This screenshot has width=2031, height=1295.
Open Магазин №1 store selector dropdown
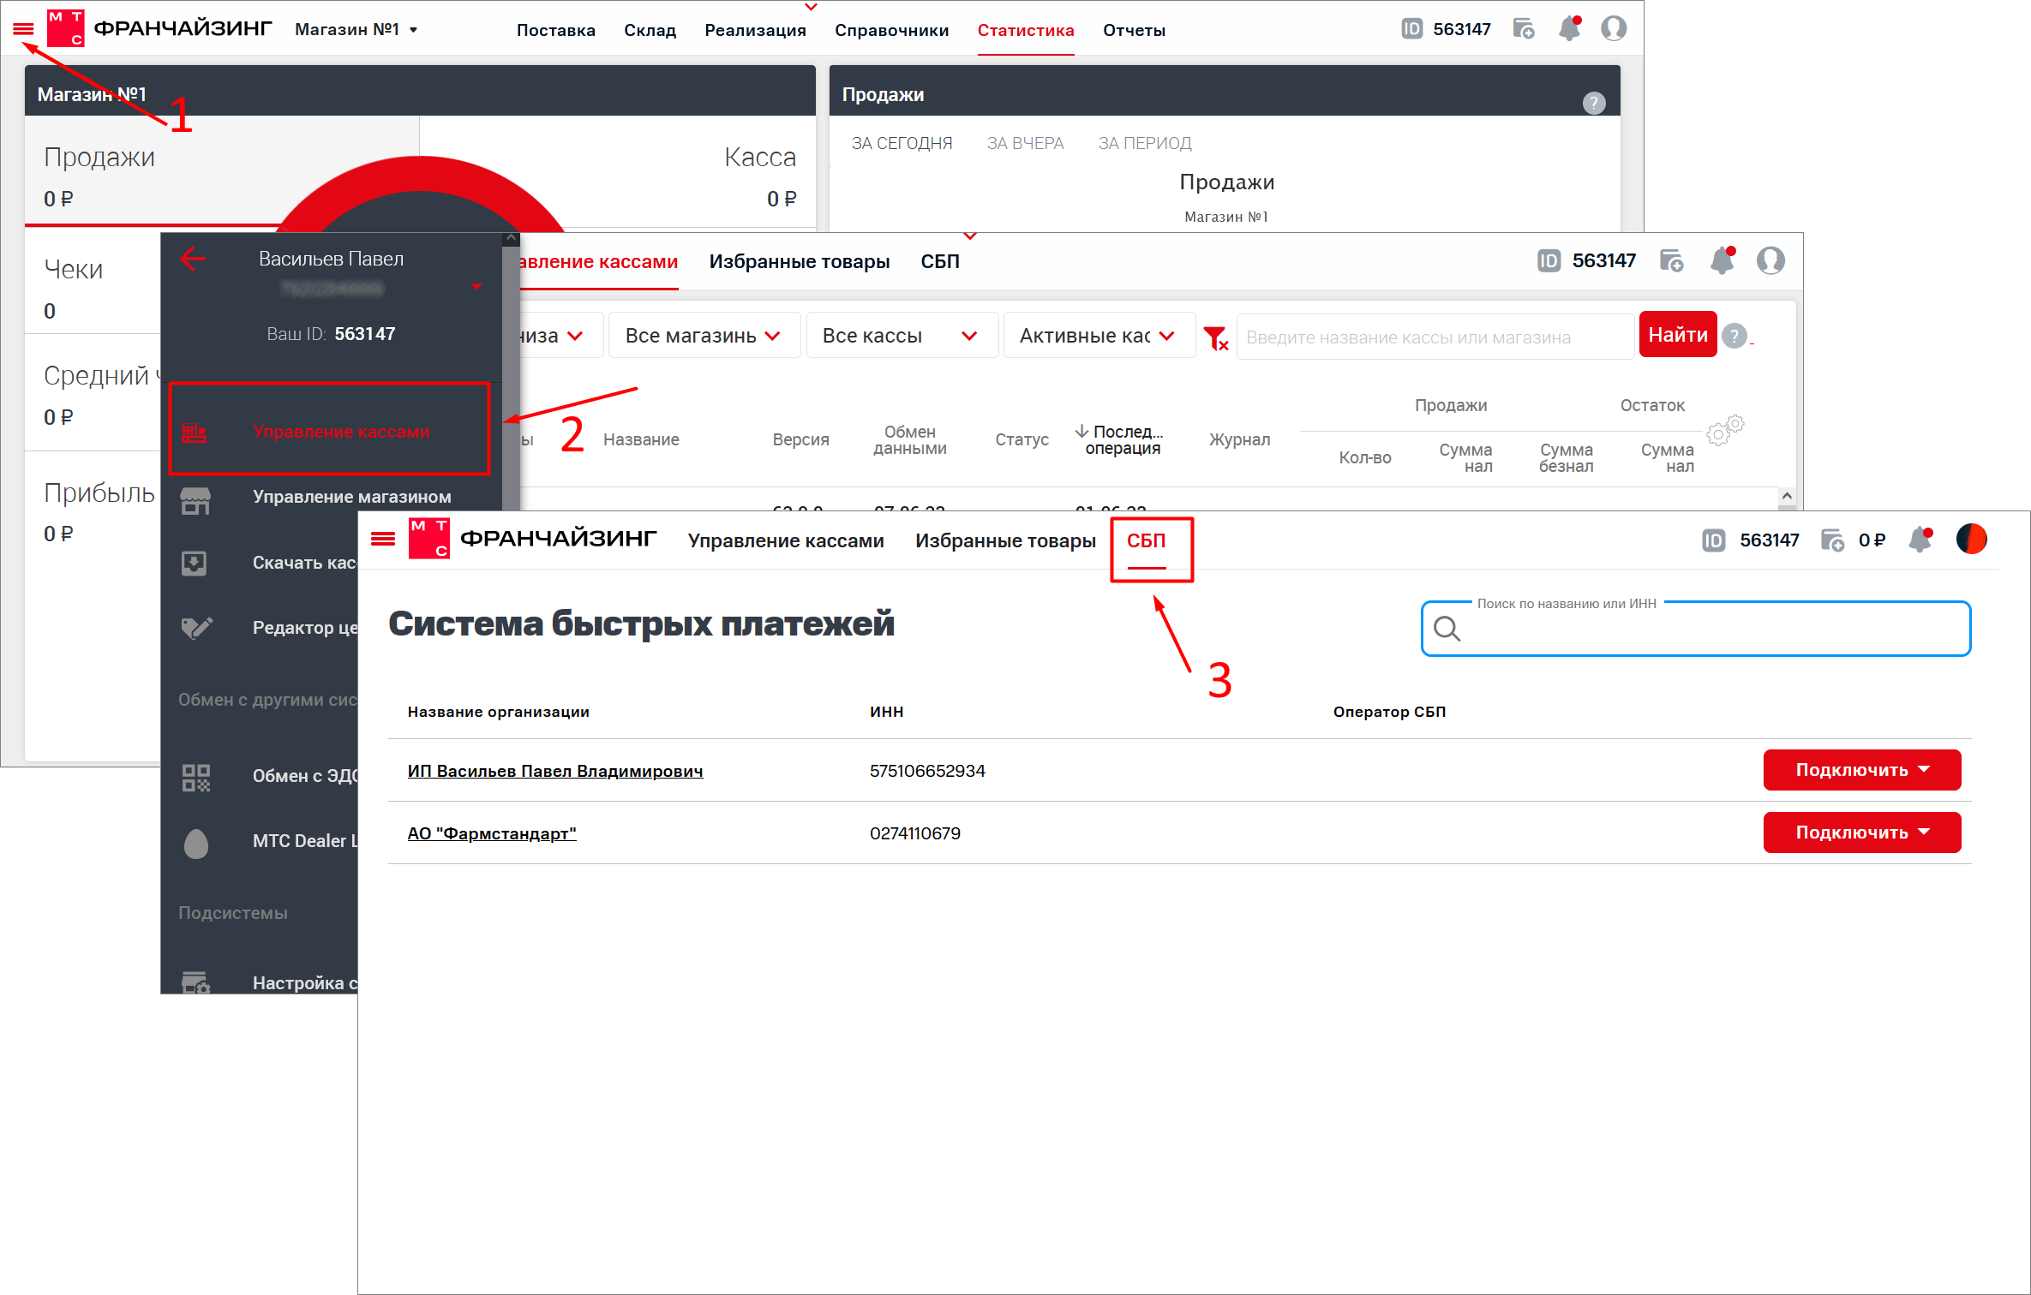(356, 29)
